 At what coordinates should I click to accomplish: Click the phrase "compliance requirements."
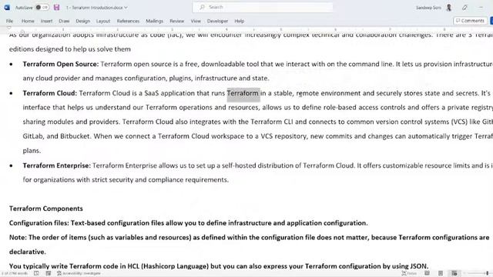click(188, 180)
